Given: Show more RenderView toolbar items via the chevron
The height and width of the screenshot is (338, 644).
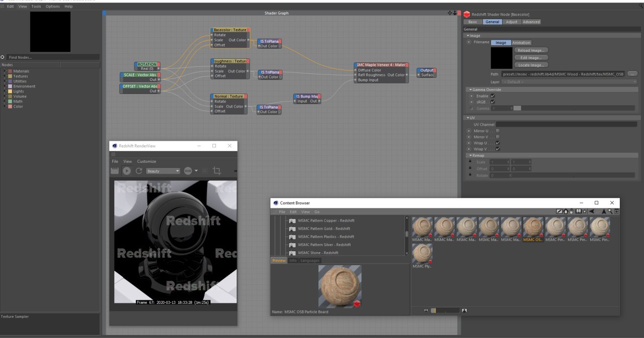Looking at the screenshot, I should pyautogui.click(x=235, y=171).
